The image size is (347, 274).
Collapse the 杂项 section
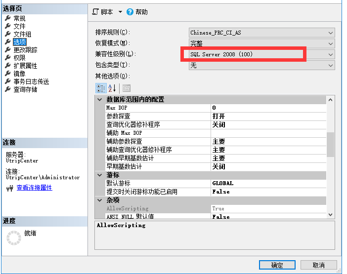[100, 200]
